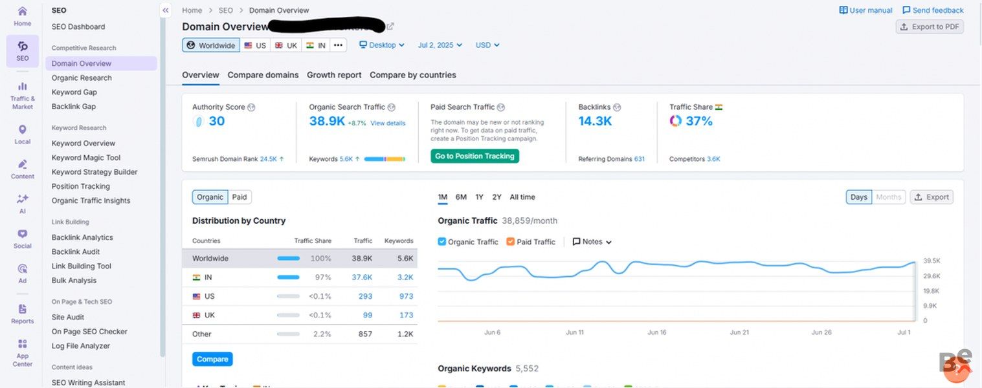Viewport: 982px width, 388px height.
Task: Toggle the Paid Traffic checkbox
Action: point(511,242)
